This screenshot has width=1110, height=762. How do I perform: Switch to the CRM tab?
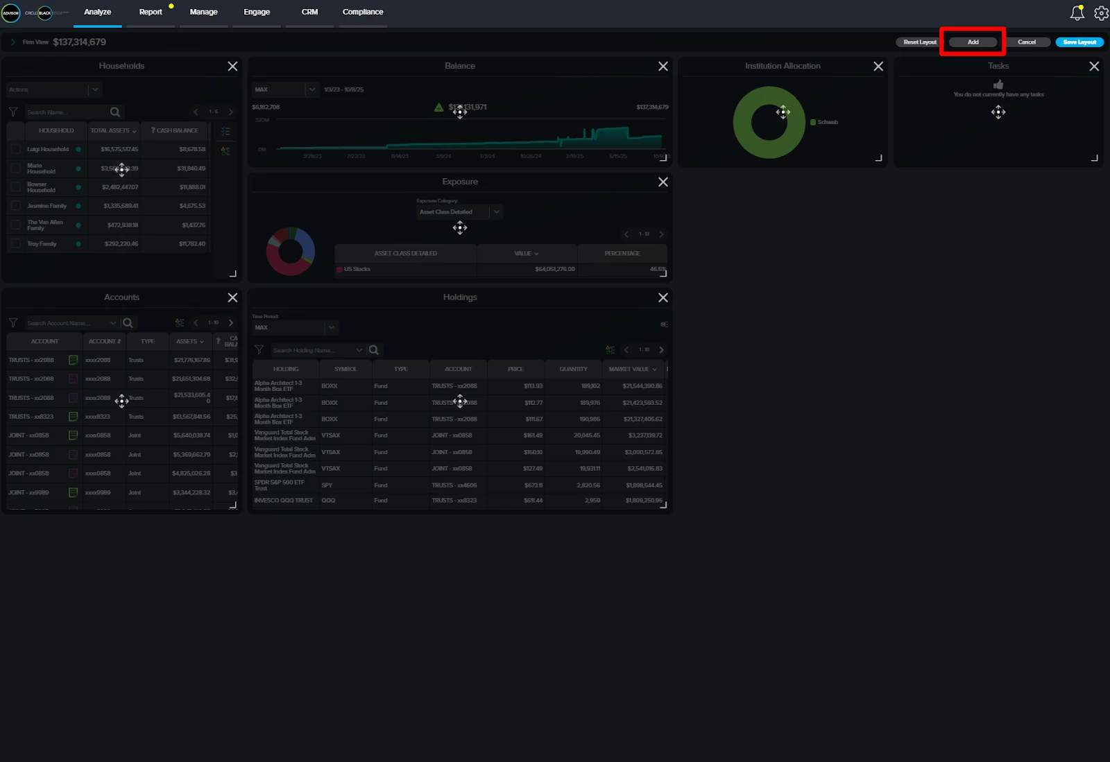pyautogui.click(x=309, y=12)
